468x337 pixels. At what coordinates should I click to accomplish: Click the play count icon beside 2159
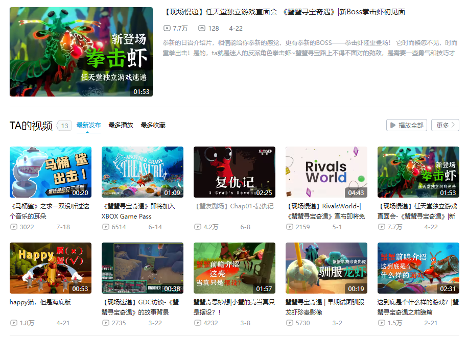click(290, 227)
